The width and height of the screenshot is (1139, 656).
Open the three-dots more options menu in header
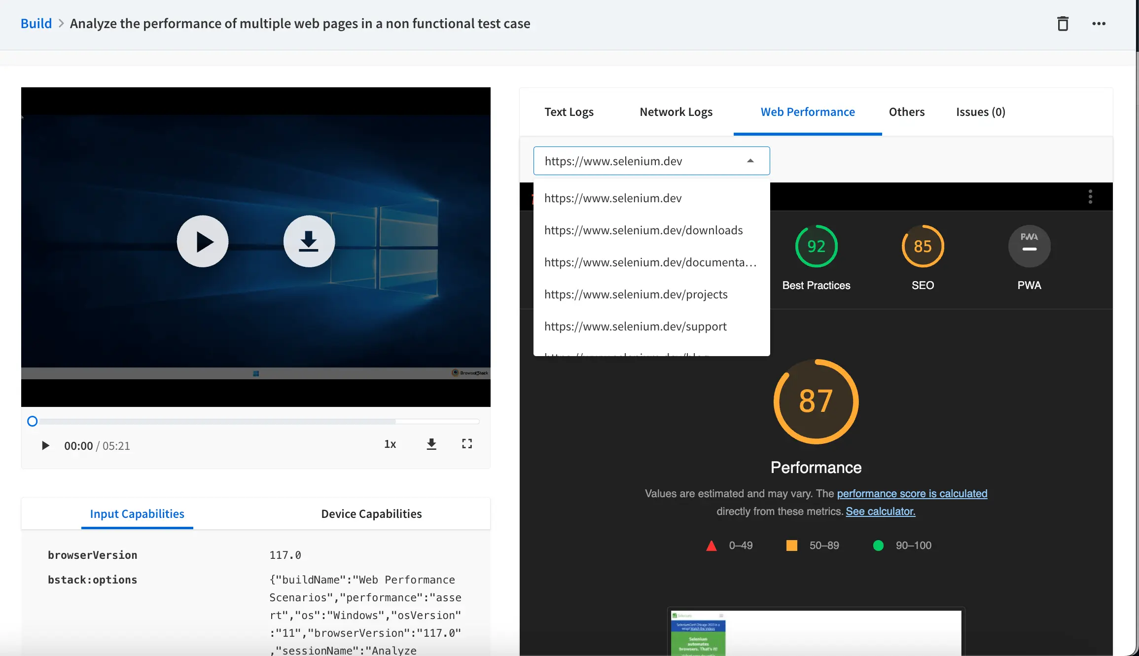pyautogui.click(x=1099, y=24)
